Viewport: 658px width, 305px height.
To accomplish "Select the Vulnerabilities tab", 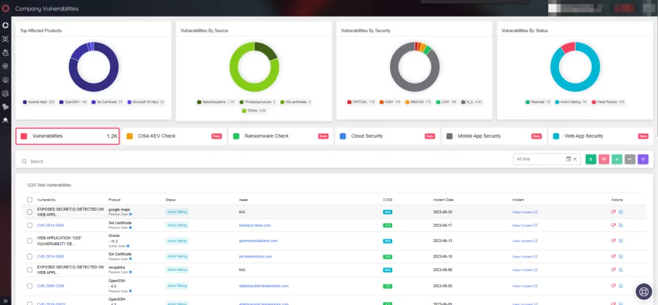I will pos(67,136).
